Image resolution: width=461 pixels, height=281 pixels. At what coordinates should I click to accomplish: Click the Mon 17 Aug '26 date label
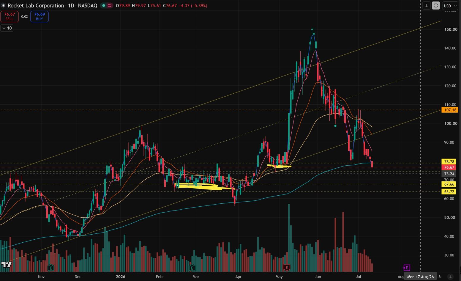click(420, 277)
